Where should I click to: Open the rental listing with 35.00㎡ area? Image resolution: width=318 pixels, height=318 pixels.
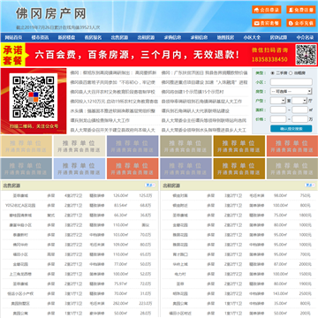pos(239,303)
